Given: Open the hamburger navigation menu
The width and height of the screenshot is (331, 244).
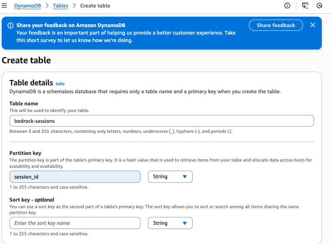Looking at the screenshot, I should [4, 5].
